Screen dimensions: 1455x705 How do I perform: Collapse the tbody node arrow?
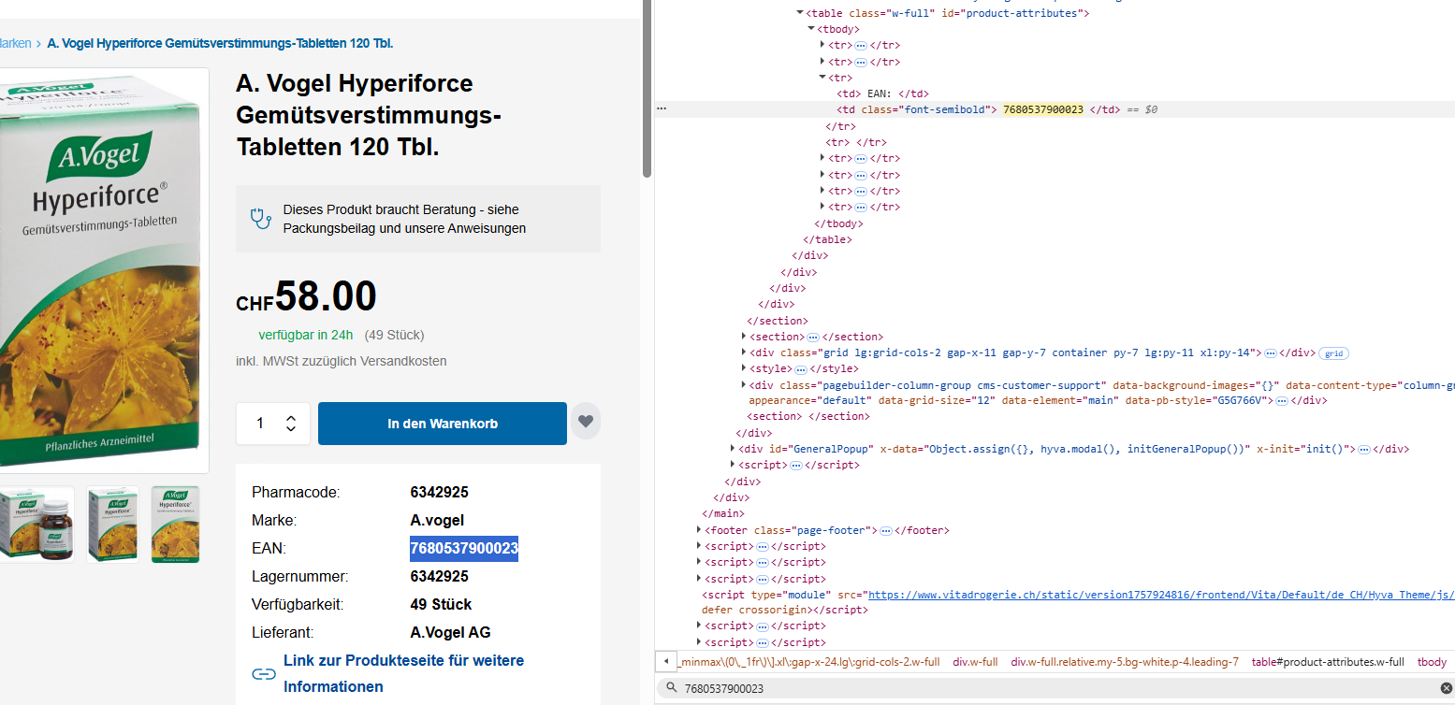click(811, 29)
